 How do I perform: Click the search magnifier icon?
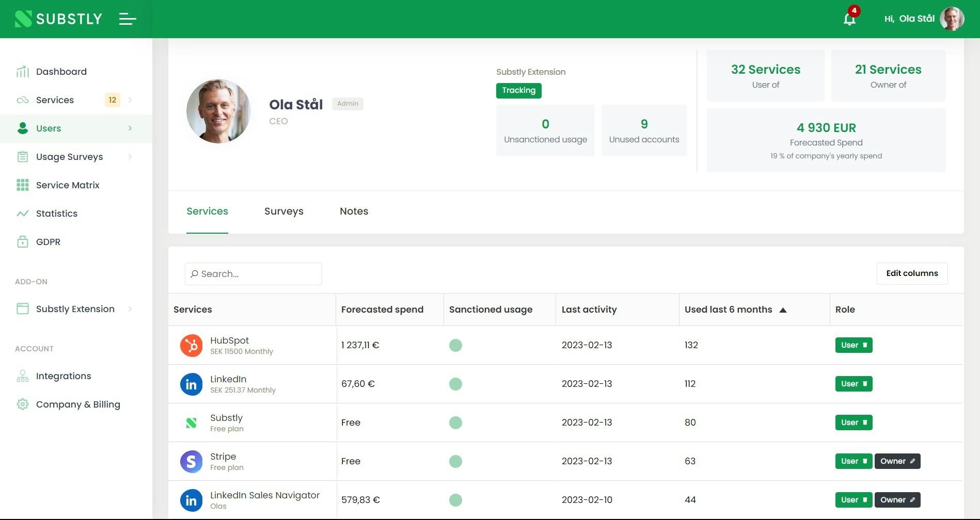[194, 274]
